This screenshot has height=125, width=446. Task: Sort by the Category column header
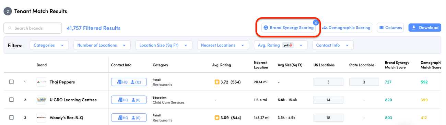(160, 65)
